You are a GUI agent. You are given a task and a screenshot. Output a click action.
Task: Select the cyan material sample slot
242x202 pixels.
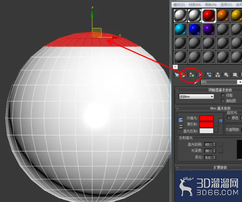180,29
